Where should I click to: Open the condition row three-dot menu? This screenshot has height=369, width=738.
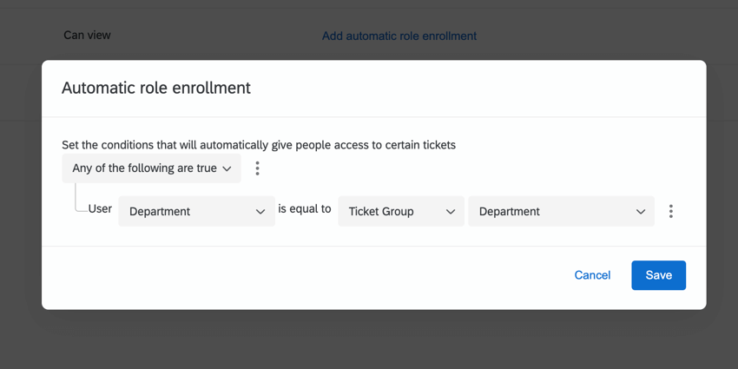click(x=670, y=211)
